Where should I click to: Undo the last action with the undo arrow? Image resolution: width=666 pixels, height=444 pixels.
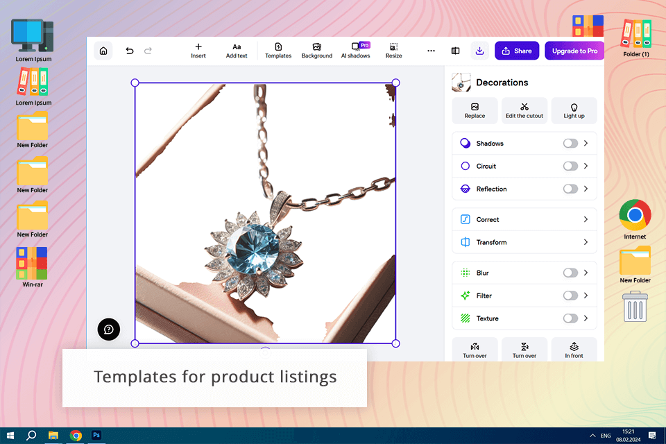tap(130, 51)
